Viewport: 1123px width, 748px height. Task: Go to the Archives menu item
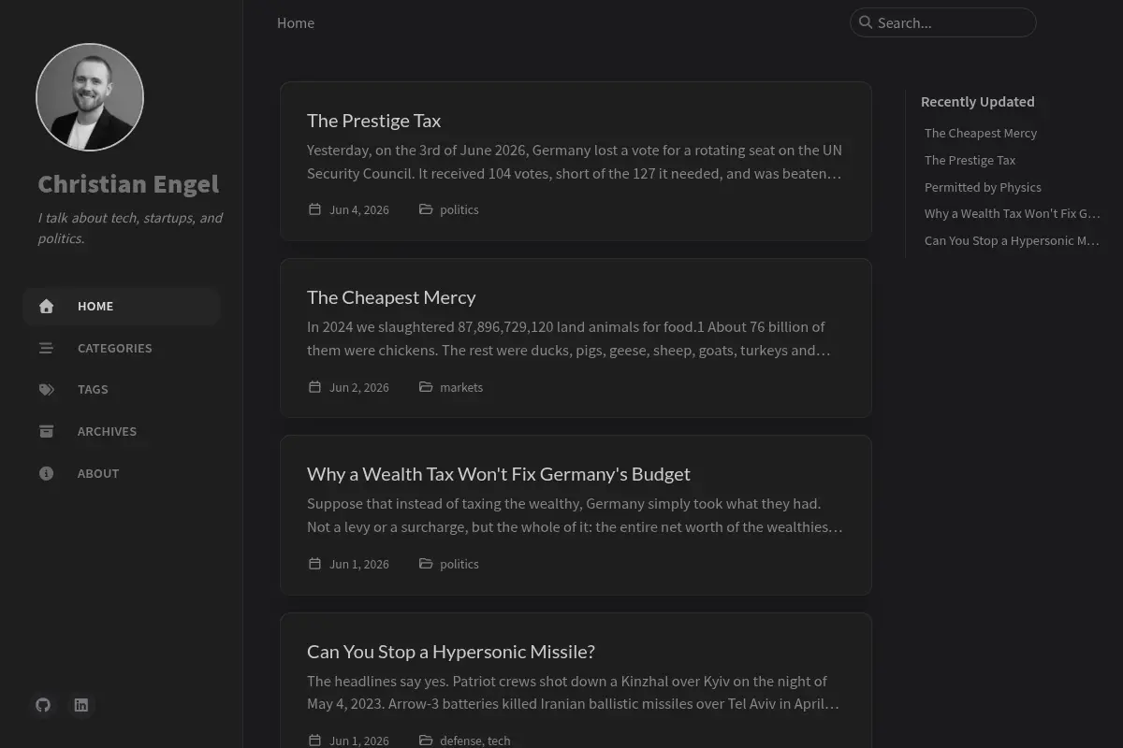pos(121,431)
